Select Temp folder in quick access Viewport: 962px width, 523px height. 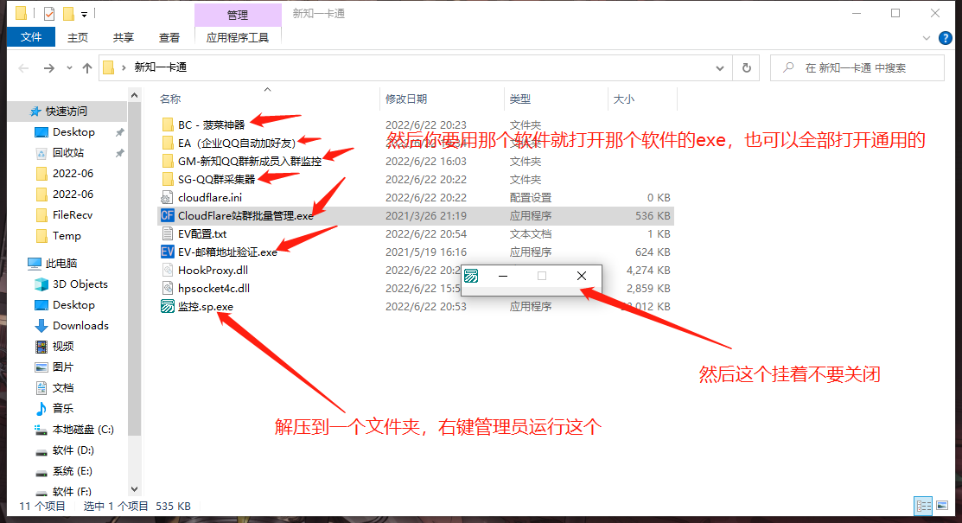point(67,236)
